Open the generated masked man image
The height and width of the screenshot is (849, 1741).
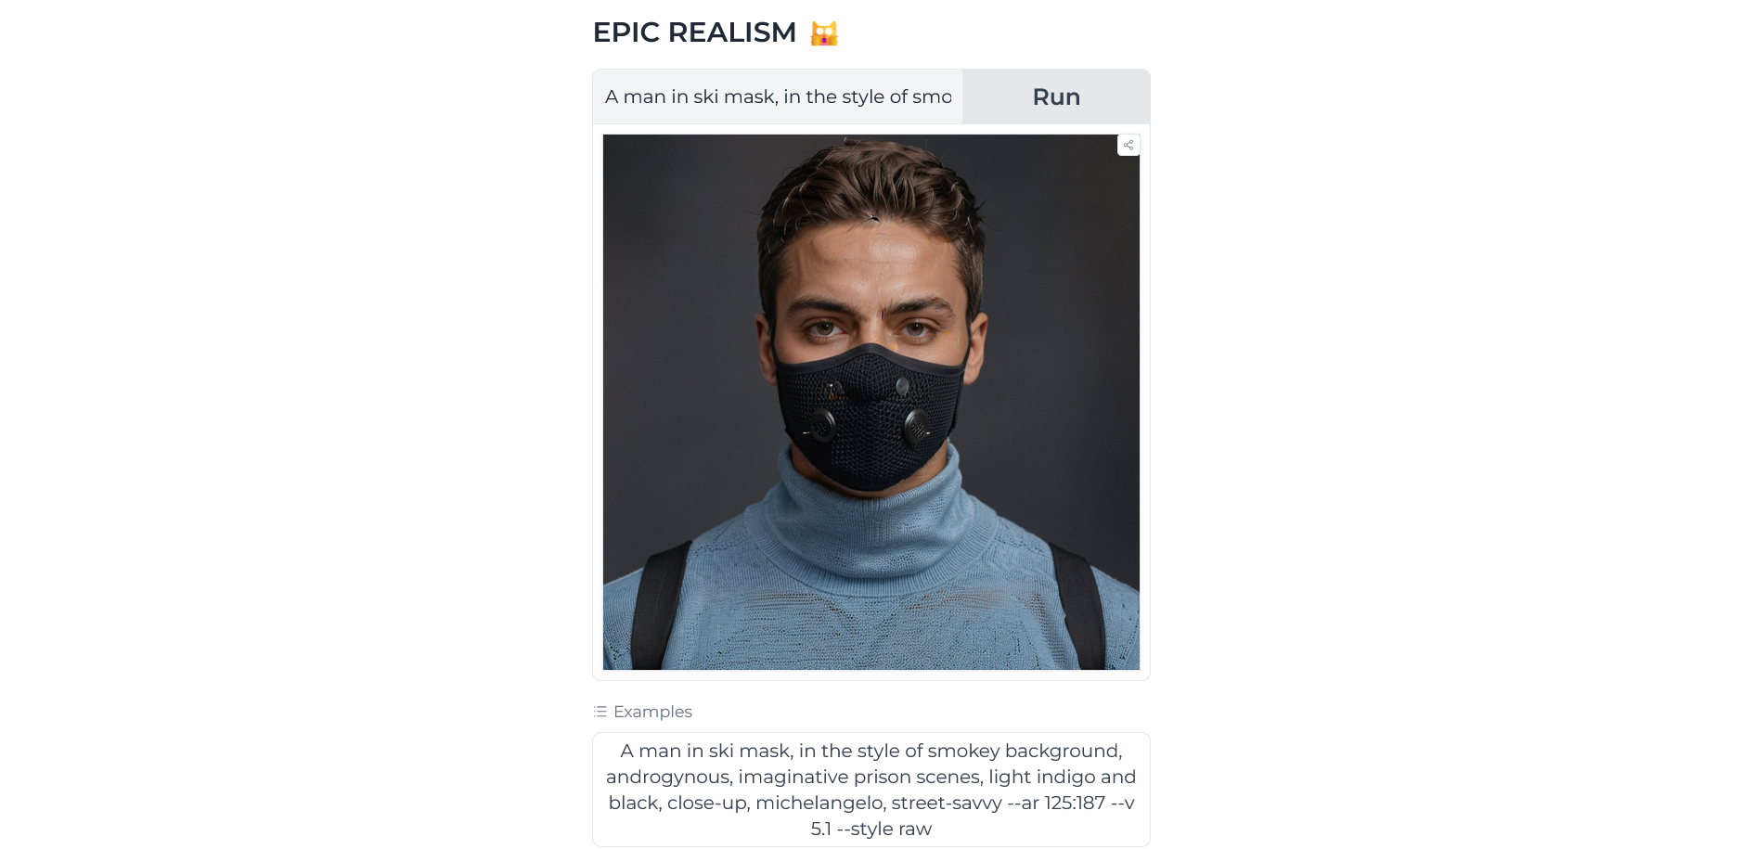(871, 402)
